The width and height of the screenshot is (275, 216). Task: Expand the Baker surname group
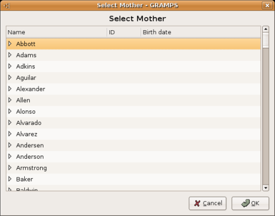pos(10,179)
